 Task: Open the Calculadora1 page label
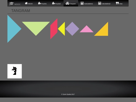point(88,4)
